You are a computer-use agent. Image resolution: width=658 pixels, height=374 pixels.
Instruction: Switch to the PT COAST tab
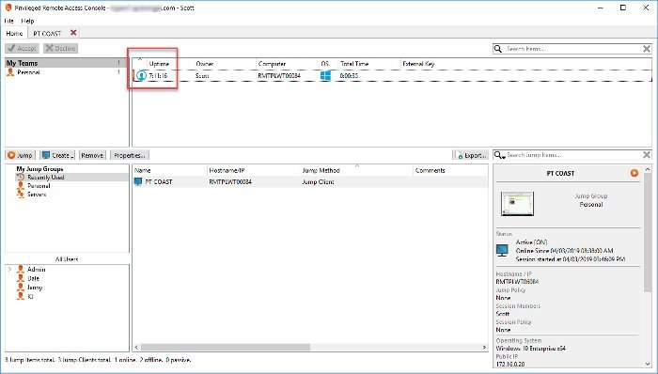click(47, 33)
